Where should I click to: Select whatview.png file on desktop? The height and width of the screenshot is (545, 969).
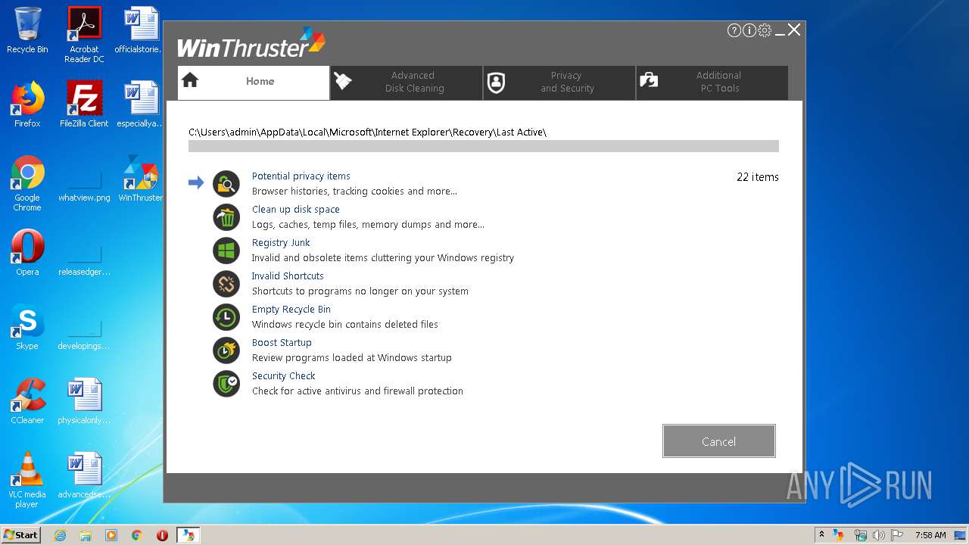pyautogui.click(x=84, y=186)
